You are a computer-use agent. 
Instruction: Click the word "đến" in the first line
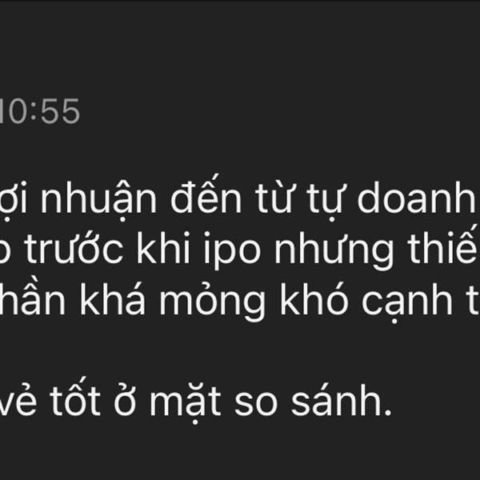(206, 194)
